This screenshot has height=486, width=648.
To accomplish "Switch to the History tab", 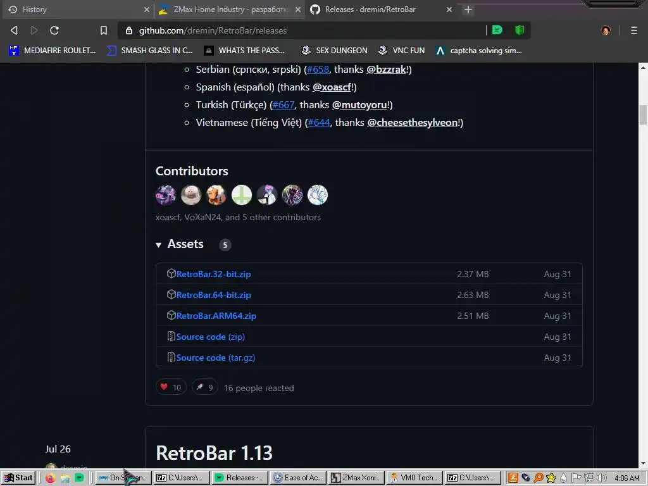I will pos(78,9).
